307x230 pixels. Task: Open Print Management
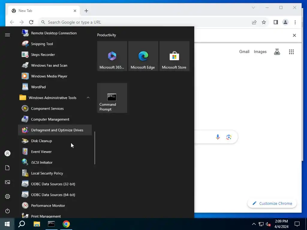(55, 215)
